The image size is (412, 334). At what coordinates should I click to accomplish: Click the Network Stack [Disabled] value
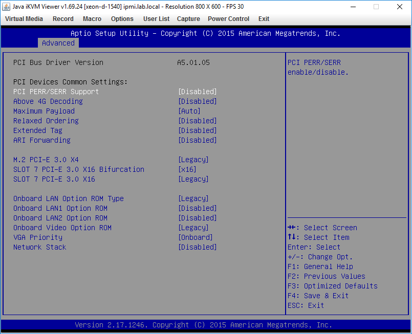[198, 247]
